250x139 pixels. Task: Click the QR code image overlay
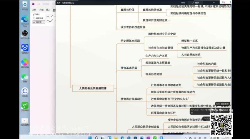click(221, 125)
